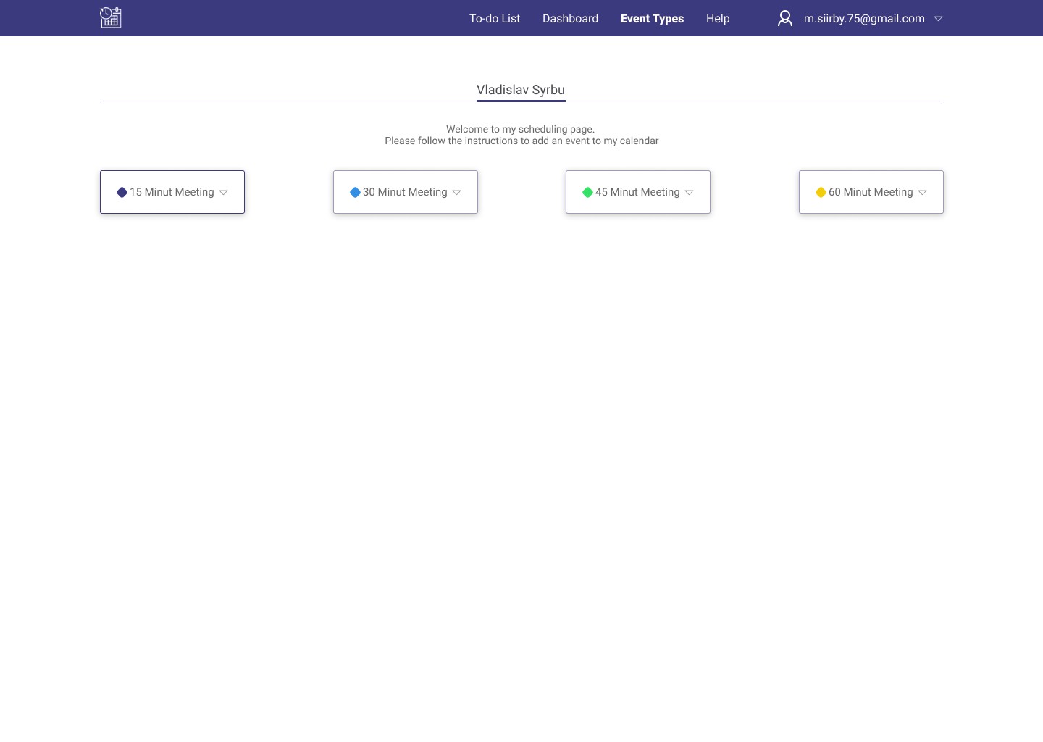1043x742 pixels.
Task: Select the Event Types menu item
Action: click(x=652, y=18)
